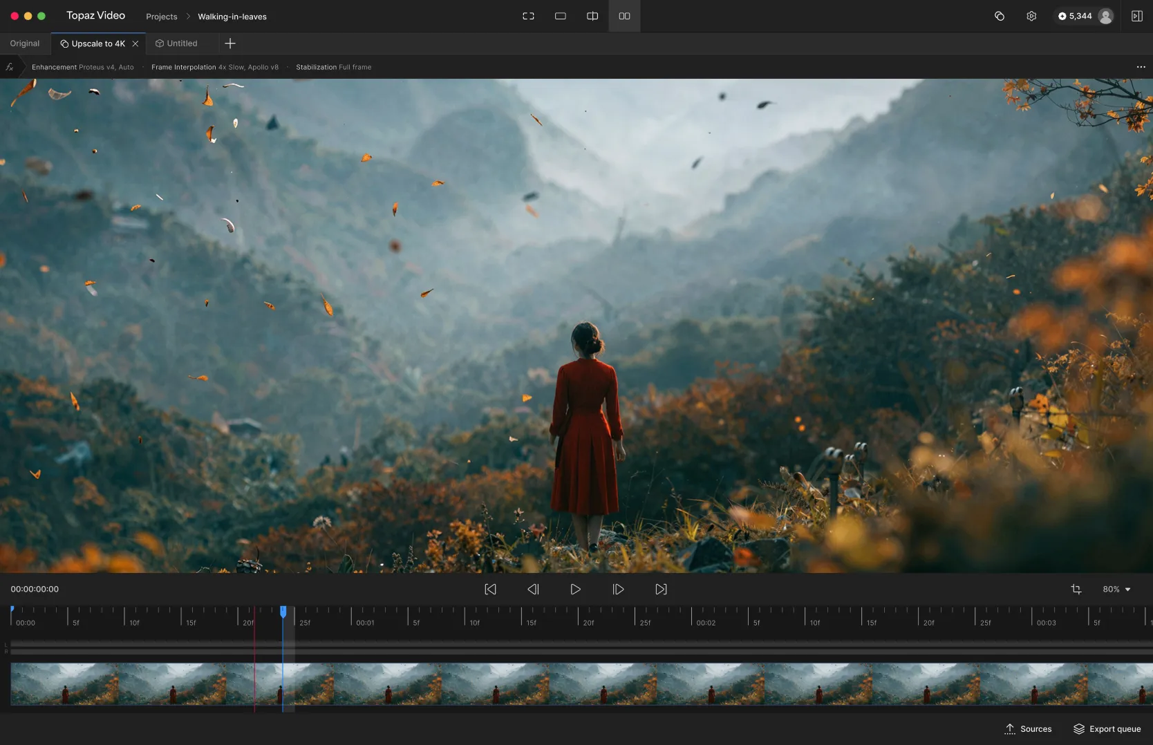Click the Topaz Video app title
The image size is (1153, 745).
pos(95,15)
